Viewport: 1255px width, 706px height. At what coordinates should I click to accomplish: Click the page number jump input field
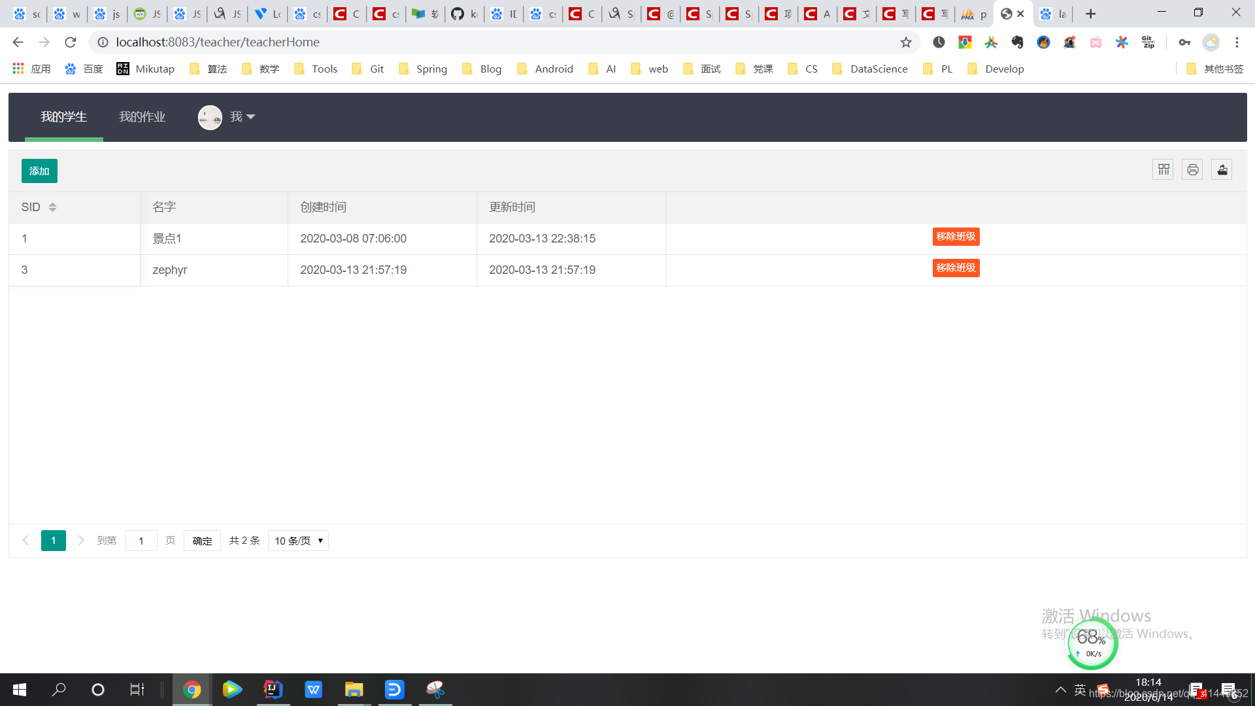tap(141, 541)
